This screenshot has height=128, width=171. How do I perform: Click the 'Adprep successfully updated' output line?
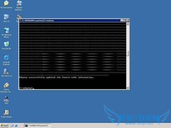(57, 77)
